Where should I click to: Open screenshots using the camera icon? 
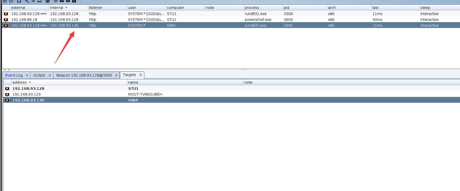coord(74,1)
